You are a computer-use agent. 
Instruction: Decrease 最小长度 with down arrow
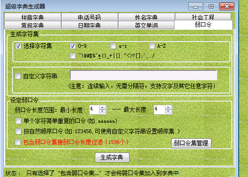point(102,111)
